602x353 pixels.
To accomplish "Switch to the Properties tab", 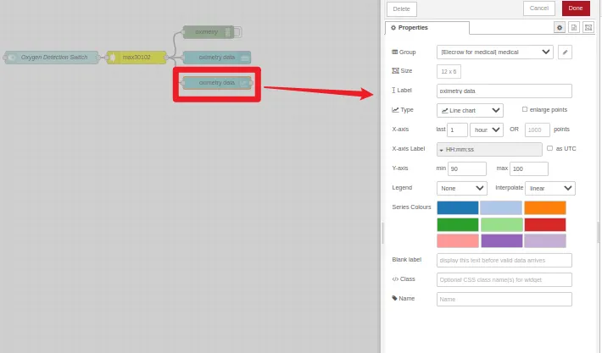I will tap(426, 28).
